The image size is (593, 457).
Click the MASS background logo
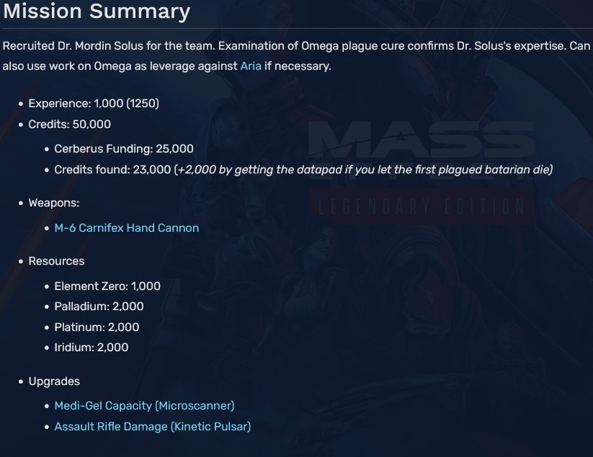click(x=422, y=140)
